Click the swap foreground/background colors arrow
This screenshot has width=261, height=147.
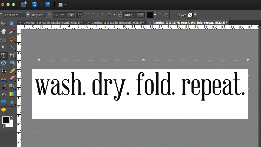[12, 117]
